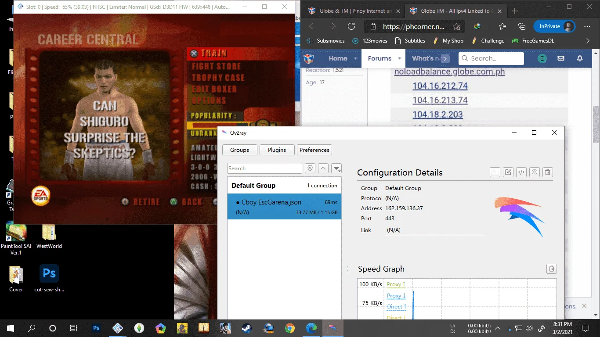The width and height of the screenshot is (600, 337).
Task: Open Edge Collections icon
Action: tap(522, 26)
